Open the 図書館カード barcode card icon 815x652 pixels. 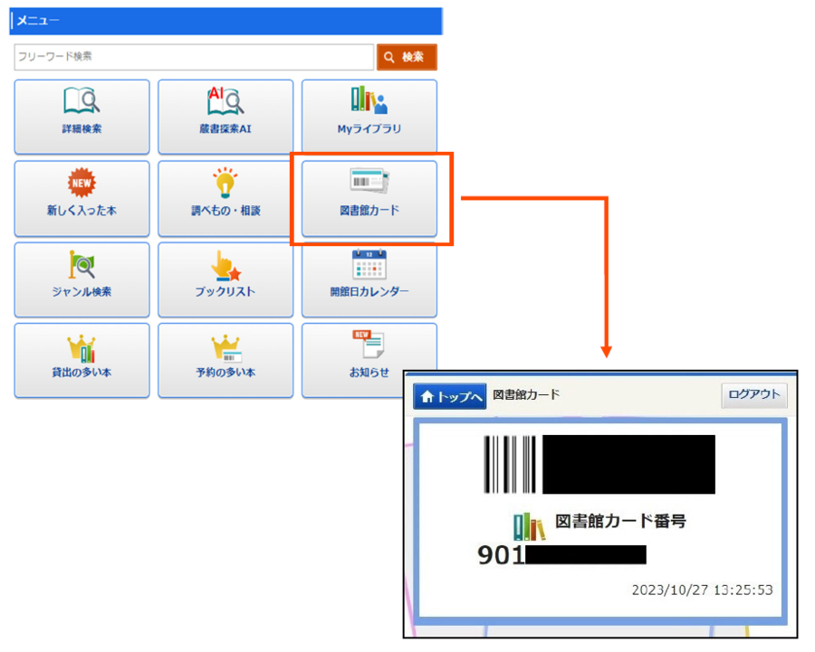pos(369,182)
